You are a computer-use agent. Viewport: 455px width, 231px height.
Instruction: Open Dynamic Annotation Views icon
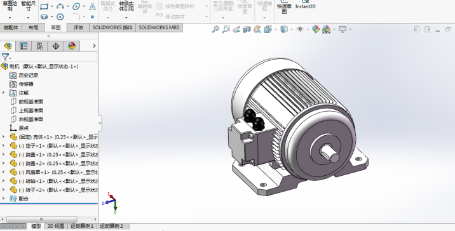pyautogui.click(x=257, y=29)
